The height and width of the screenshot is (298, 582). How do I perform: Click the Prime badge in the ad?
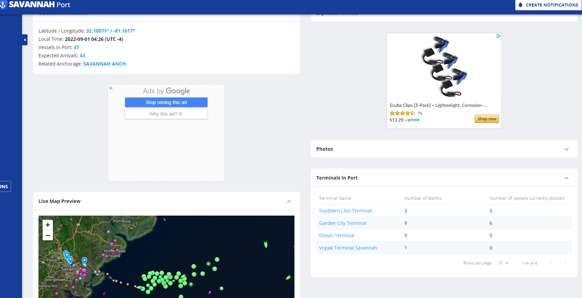click(412, 120)
